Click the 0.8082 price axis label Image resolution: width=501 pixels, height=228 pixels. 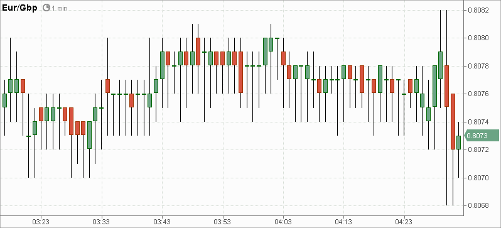coord(478,10)
